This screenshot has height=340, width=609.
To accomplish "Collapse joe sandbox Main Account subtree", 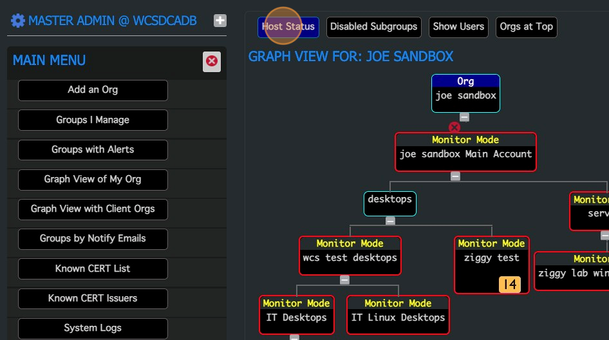I will coord(455,176).
